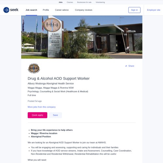Open Businesses for sale link
The image size is (163, 163).
(x=84, y=2)
